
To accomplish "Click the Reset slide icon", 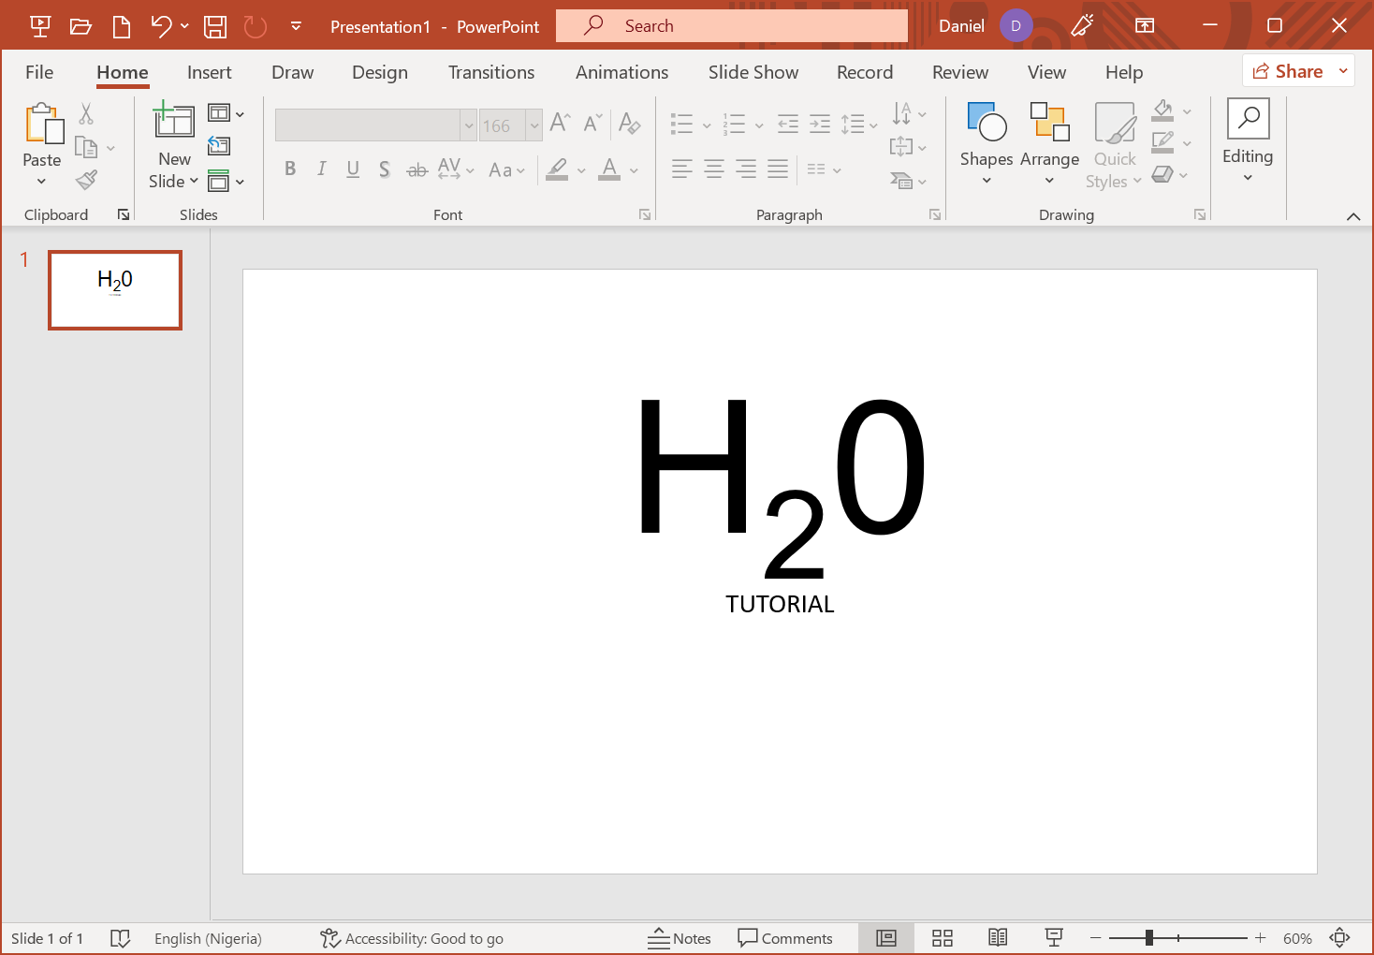I will point(219,146).
